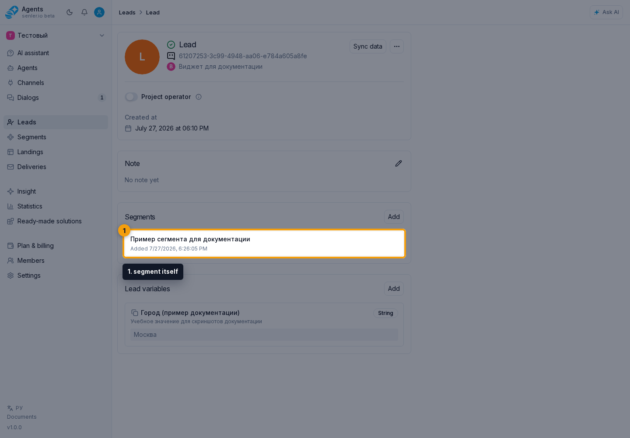Click Sync data button
The image size is (630, 438).
(x=367, y=46)
